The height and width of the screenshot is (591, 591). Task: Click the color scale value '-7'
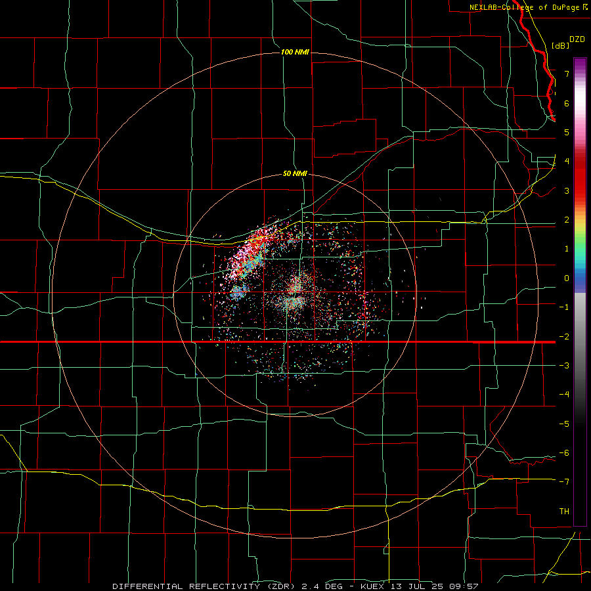click(564, 482)
